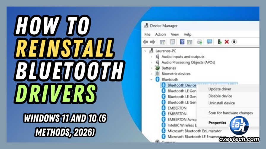Toggle the show/hide action pane toolbar icon
Image resolution: width=266 pixels, height=149 pixels.
pos(190,42)
